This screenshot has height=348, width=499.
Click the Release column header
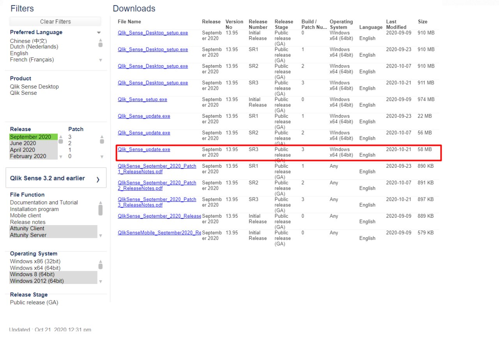point(211,21)
